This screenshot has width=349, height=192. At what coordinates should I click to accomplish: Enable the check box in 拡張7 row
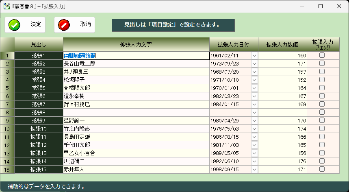pos(322,104)
